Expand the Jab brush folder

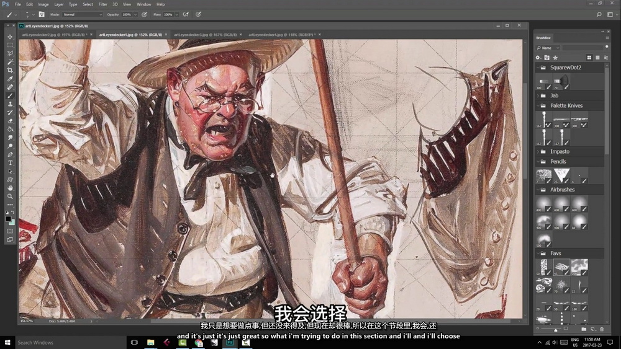pos(538,95)
